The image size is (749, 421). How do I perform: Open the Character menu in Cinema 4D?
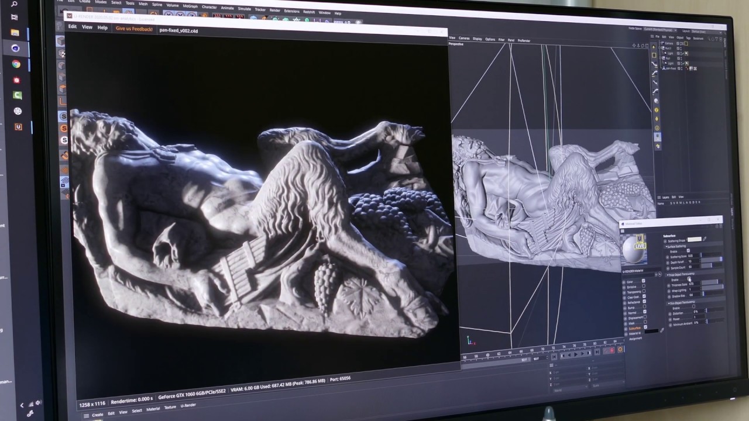tap(209, 7)
